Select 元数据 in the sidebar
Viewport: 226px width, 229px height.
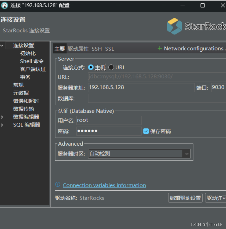pos(21,93)
